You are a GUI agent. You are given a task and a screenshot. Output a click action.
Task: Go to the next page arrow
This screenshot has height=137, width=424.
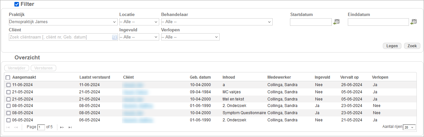click(x=62, y=127)
